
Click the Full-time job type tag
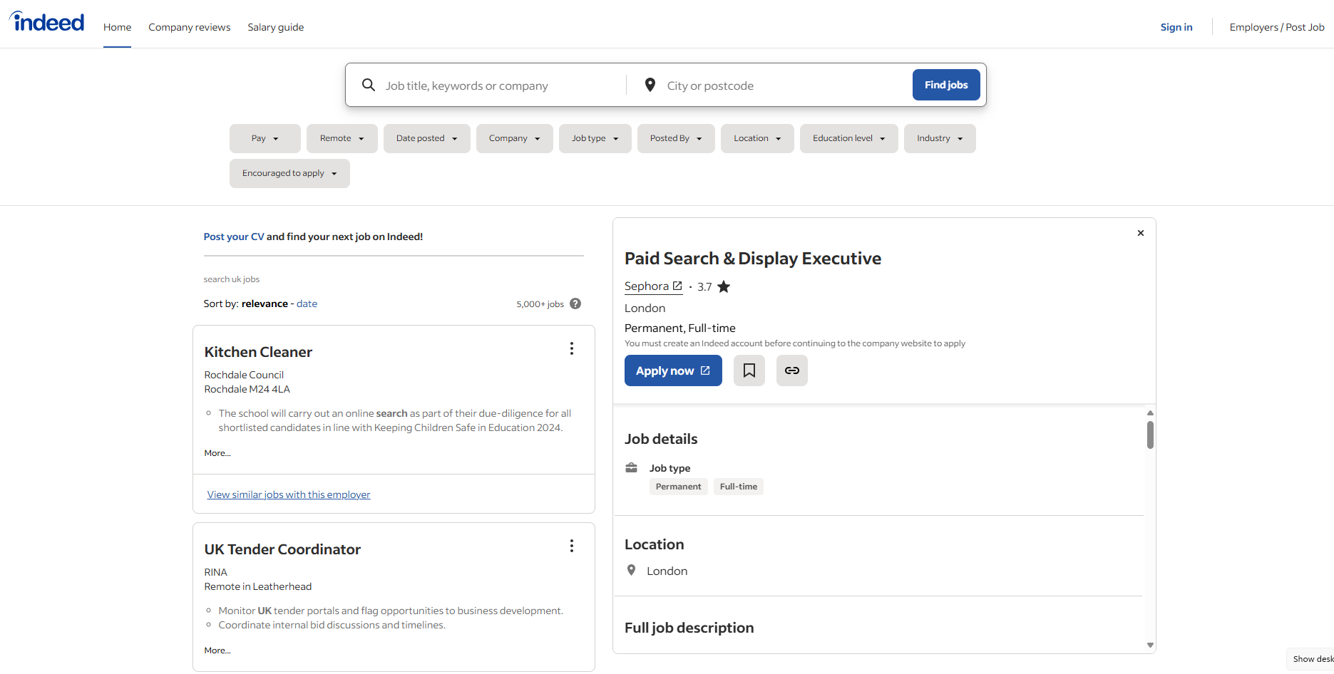(739, 487)
